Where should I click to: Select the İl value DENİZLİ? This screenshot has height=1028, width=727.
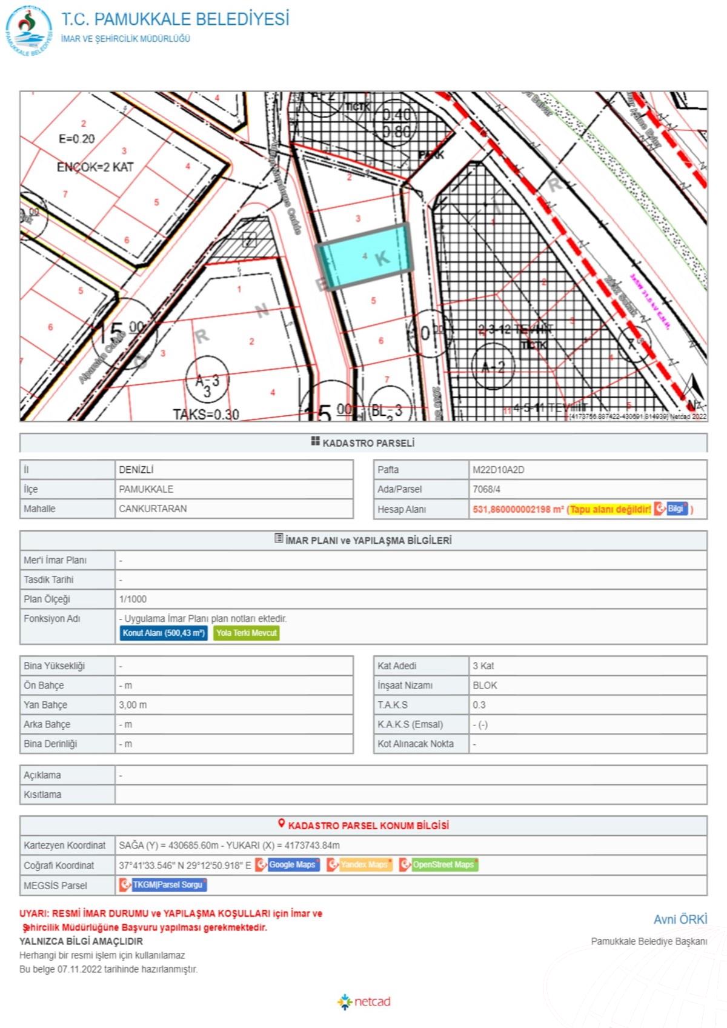point(136,470)
